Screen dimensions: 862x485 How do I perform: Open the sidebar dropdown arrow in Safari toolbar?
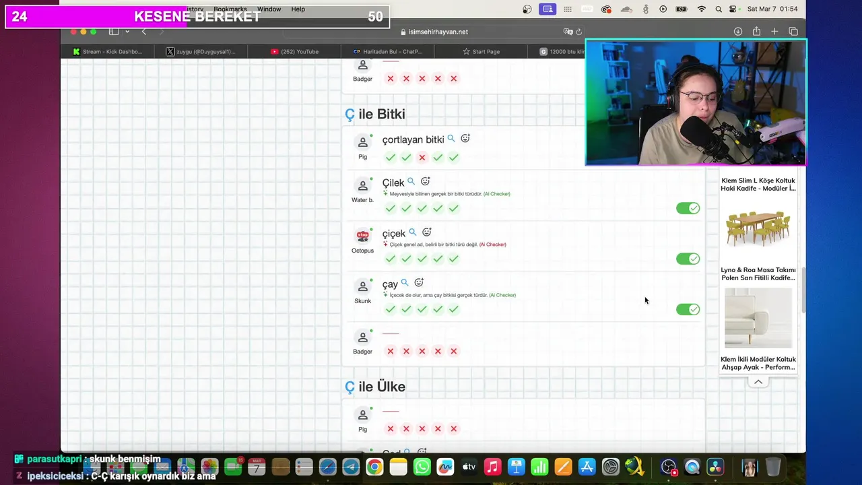click(127, 32)
